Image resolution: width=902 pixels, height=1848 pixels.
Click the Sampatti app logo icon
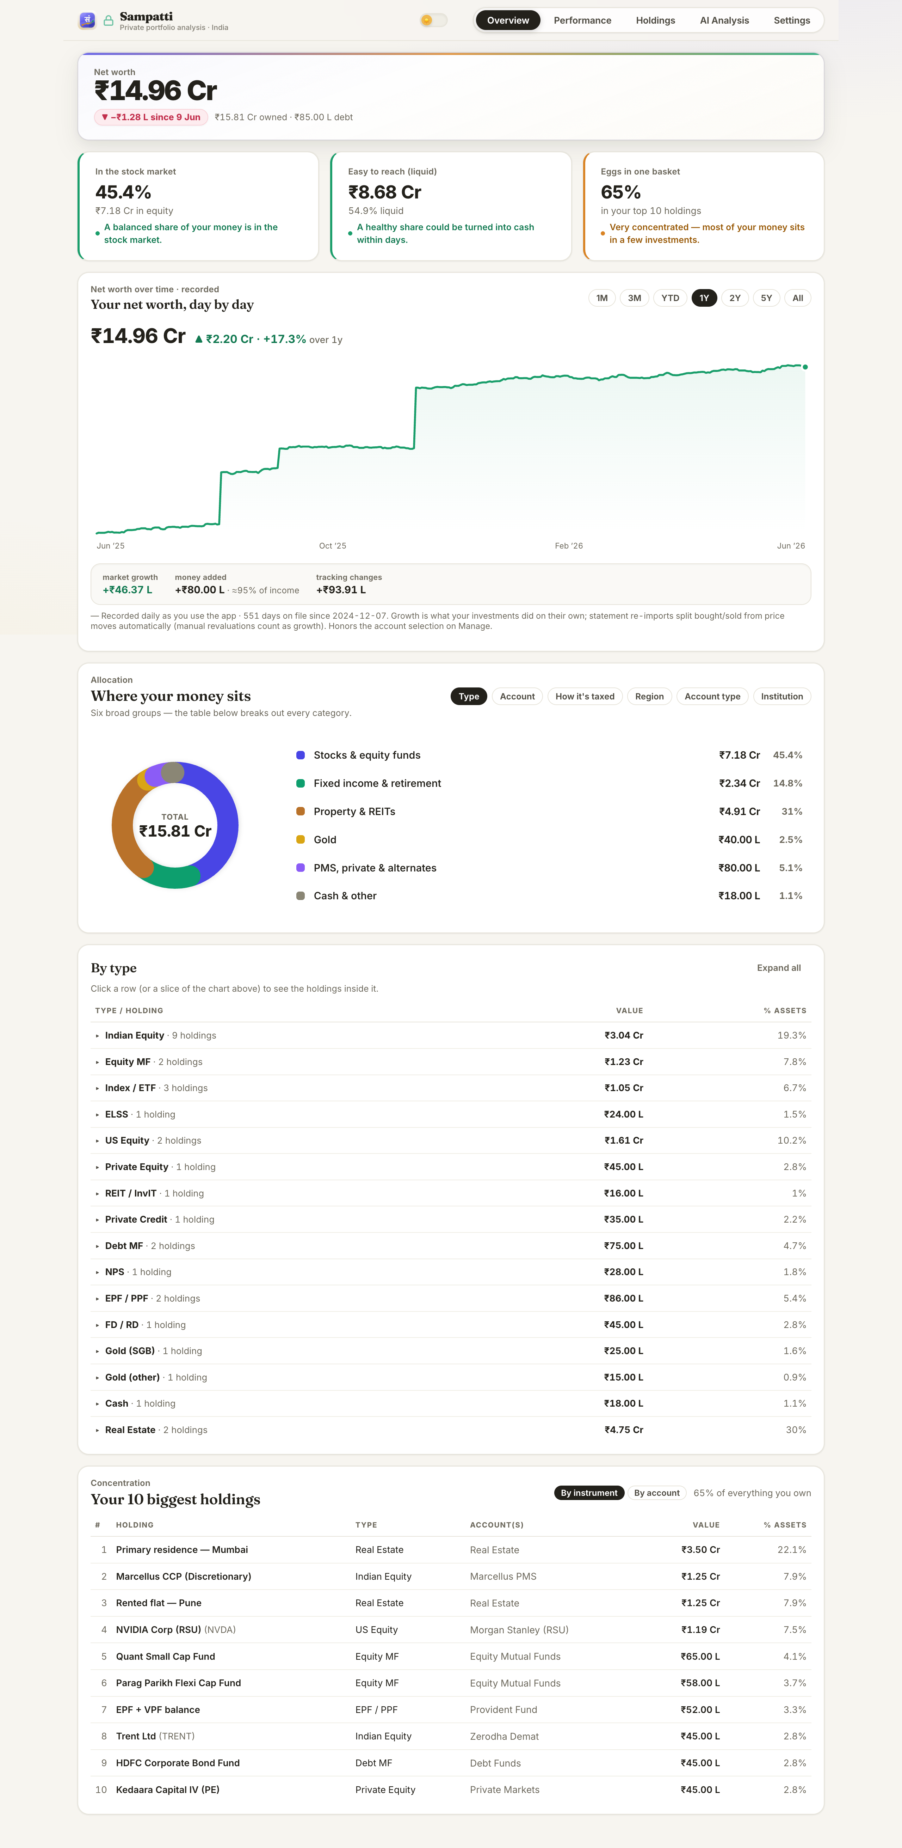coord(87,20)
